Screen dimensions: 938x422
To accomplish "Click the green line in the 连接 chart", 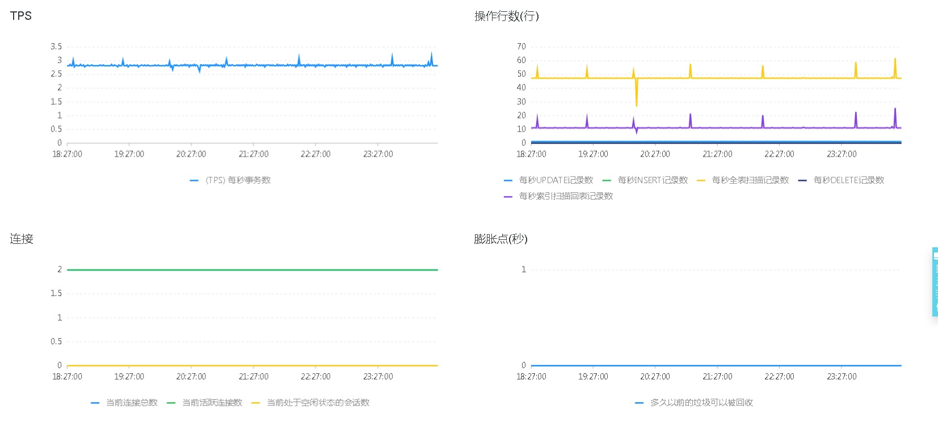I will coord(253,270).
